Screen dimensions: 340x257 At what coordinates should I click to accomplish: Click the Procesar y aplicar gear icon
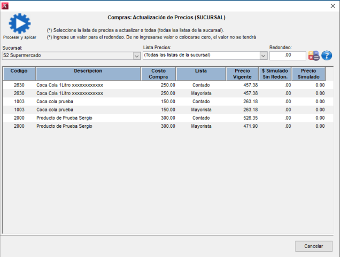click(20, 24)
